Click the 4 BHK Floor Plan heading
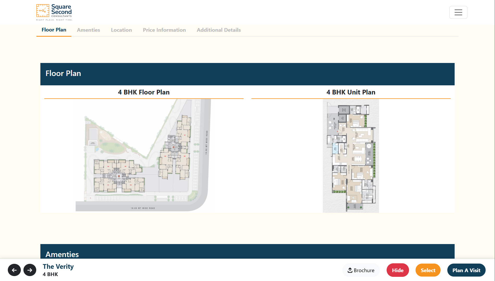495x281 pixels. 144,92
